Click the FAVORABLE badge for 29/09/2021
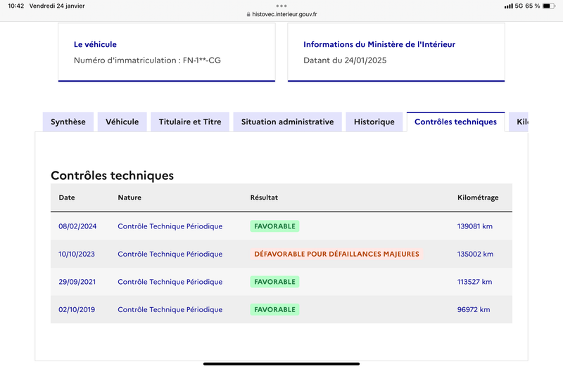The height and width of the screenshot is (369, 563). [x=274, y=282]
